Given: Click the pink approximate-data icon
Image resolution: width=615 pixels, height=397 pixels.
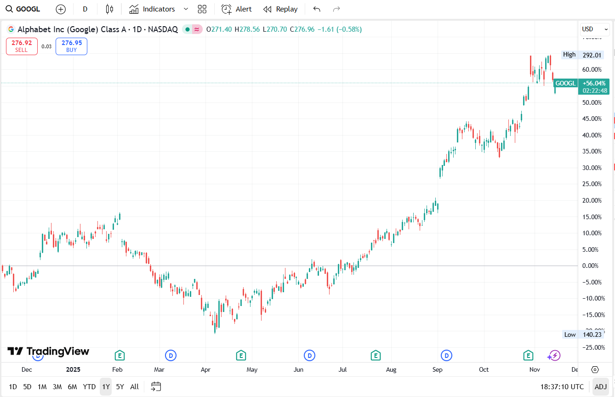Looking at the screenshot, I should click(x=197, y=29).
